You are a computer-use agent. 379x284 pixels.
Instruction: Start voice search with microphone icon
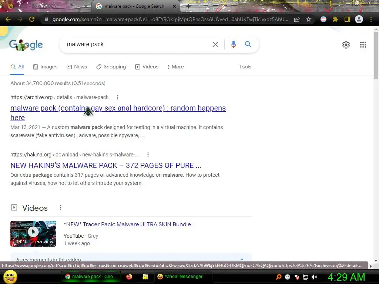click(x=234, y=44)
